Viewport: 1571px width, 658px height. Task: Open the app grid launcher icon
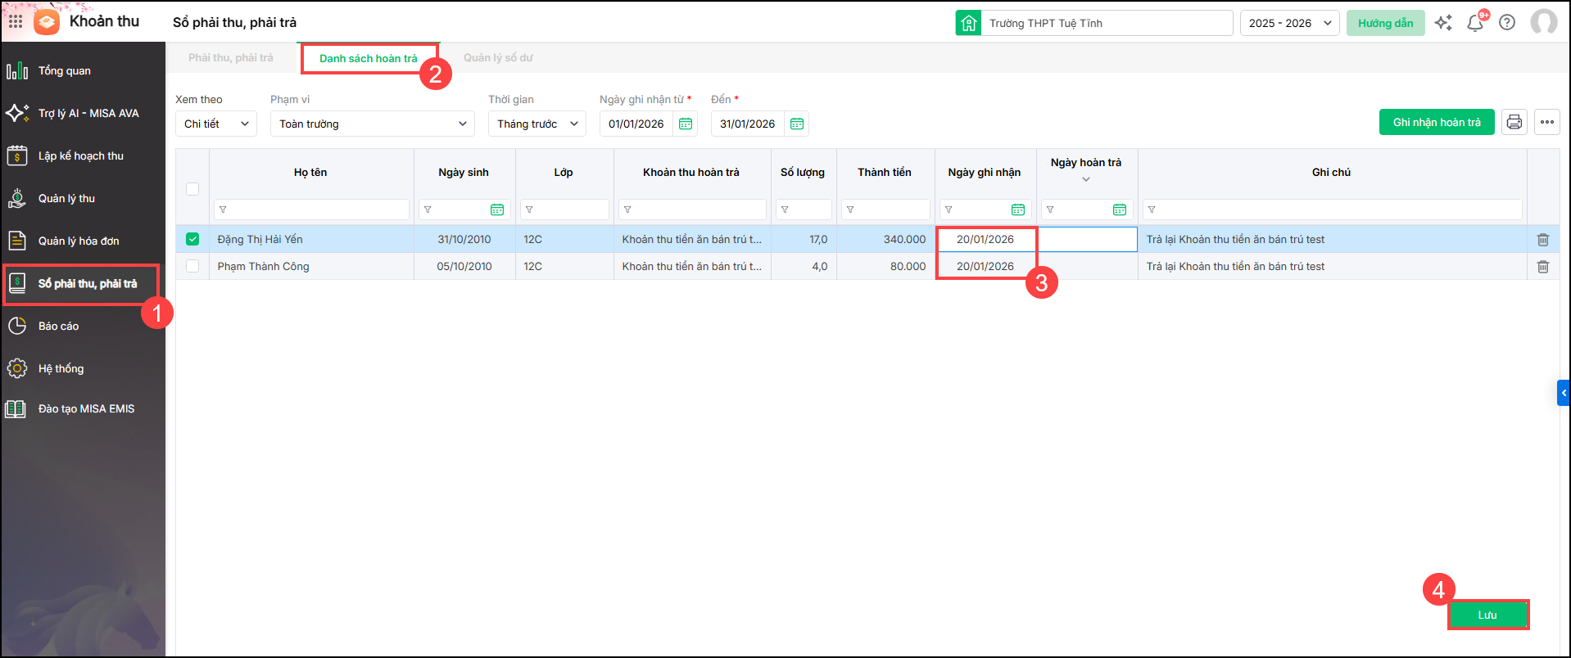[x=16, y=22]
